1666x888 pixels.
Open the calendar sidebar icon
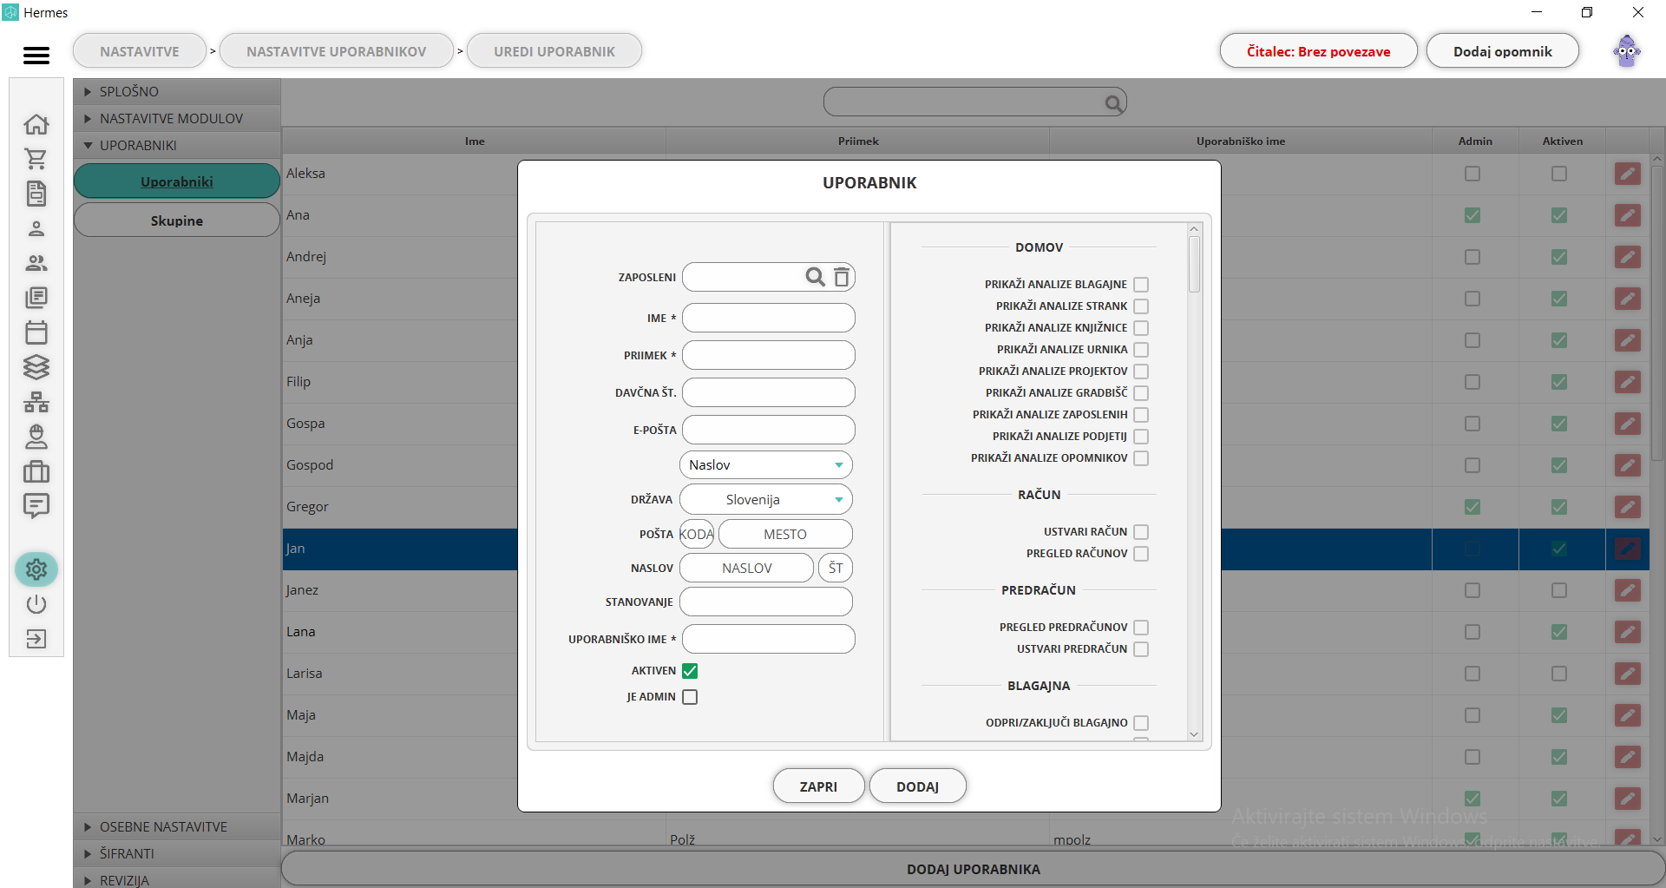(36, 332)
